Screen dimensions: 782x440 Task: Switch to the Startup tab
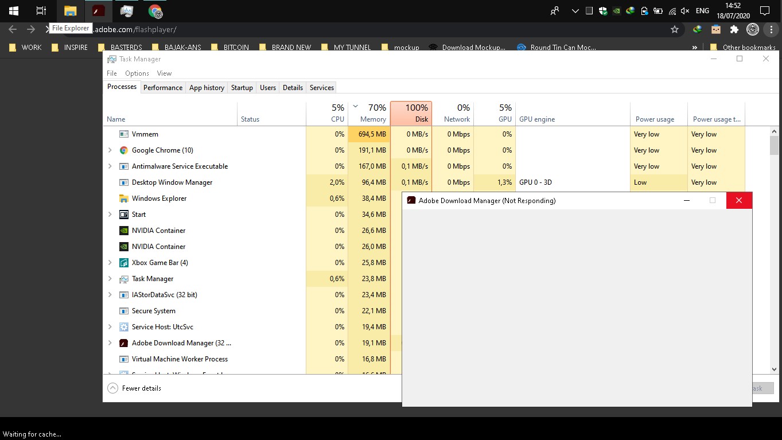click(x=242, y=88)
